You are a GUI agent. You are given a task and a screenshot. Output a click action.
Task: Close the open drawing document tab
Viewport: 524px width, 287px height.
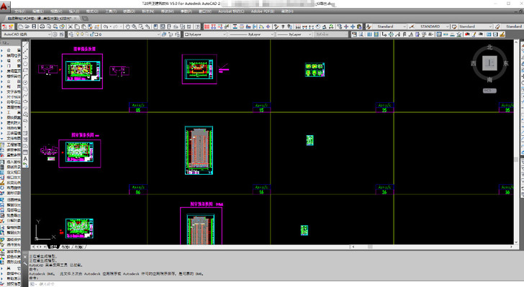click(75, 19)
